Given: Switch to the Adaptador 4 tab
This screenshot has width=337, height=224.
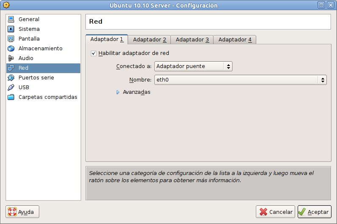Looking at the screenshot, I should click(235, 40).
